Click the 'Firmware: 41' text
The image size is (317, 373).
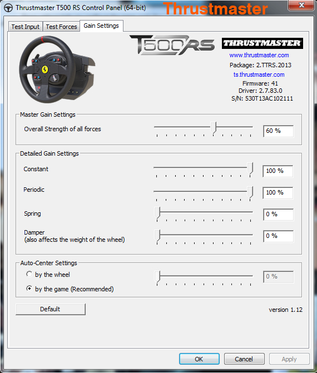coord(260,83)
